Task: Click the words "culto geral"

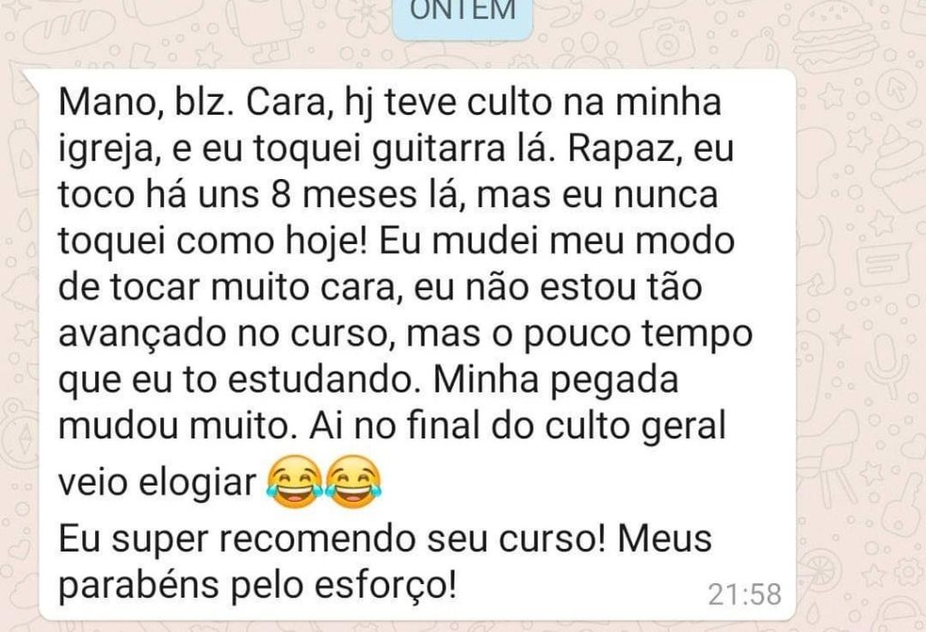Action: (x=635, y=427)
